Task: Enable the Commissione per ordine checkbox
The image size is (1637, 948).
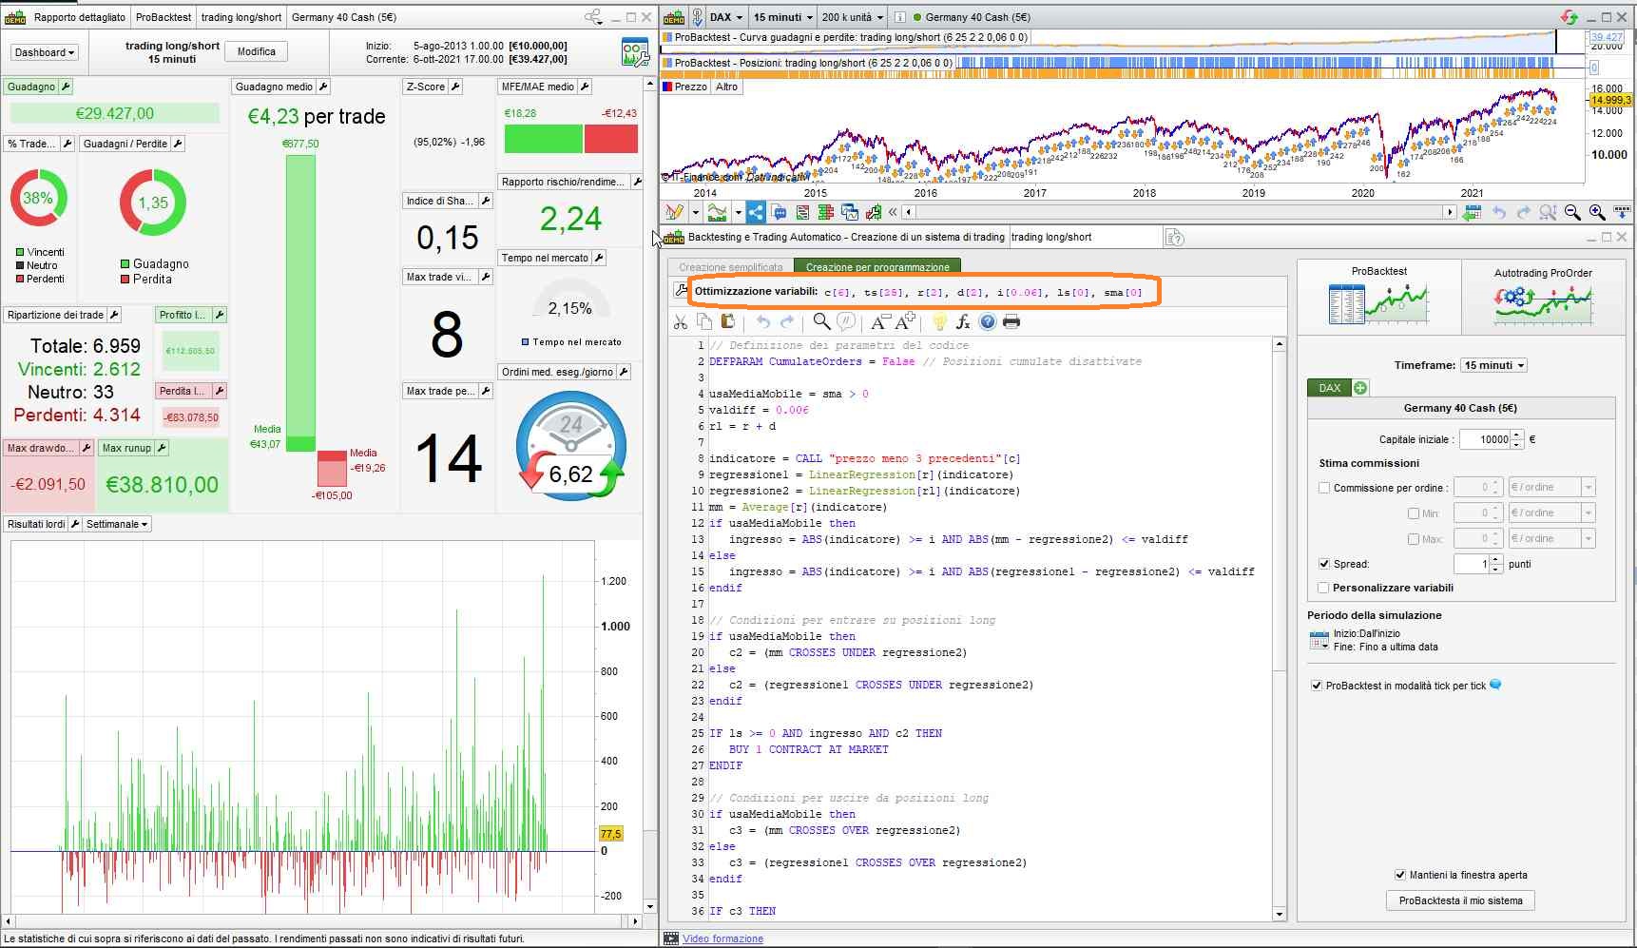Action: click(x=1324, y=488)
